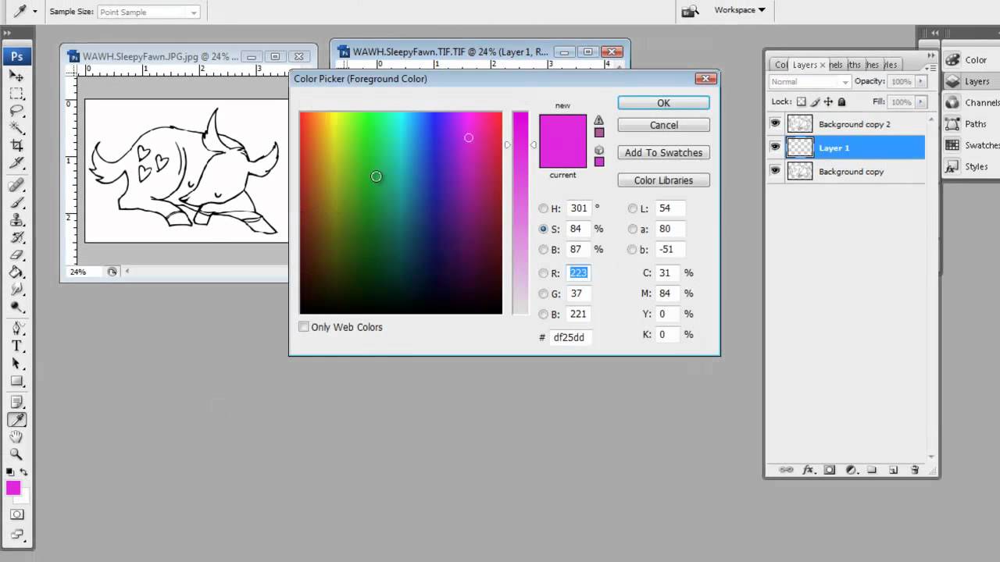
Task: Select the Eyedropper tool in toolbox
Action: pos(16,419)
